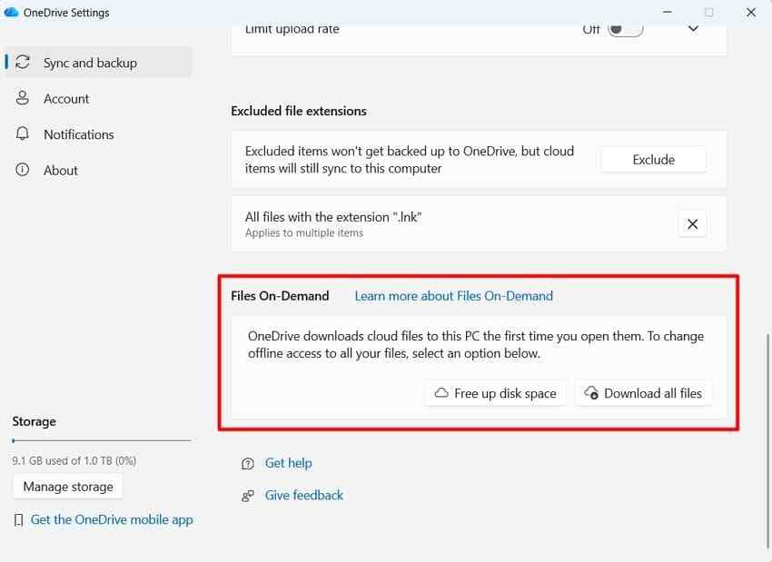The image size is (772, 562).
Task: Minimize the OneDrive Settings window
Action: (x=668, y=12)
